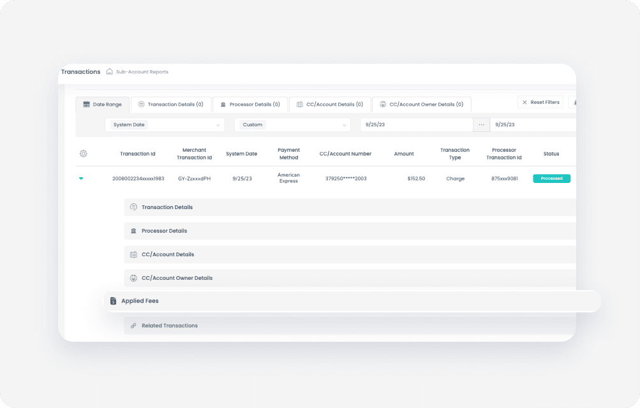640x408 pixels.
Task: Switch to the Processor Details (0) tab
Action: (250, 105)
